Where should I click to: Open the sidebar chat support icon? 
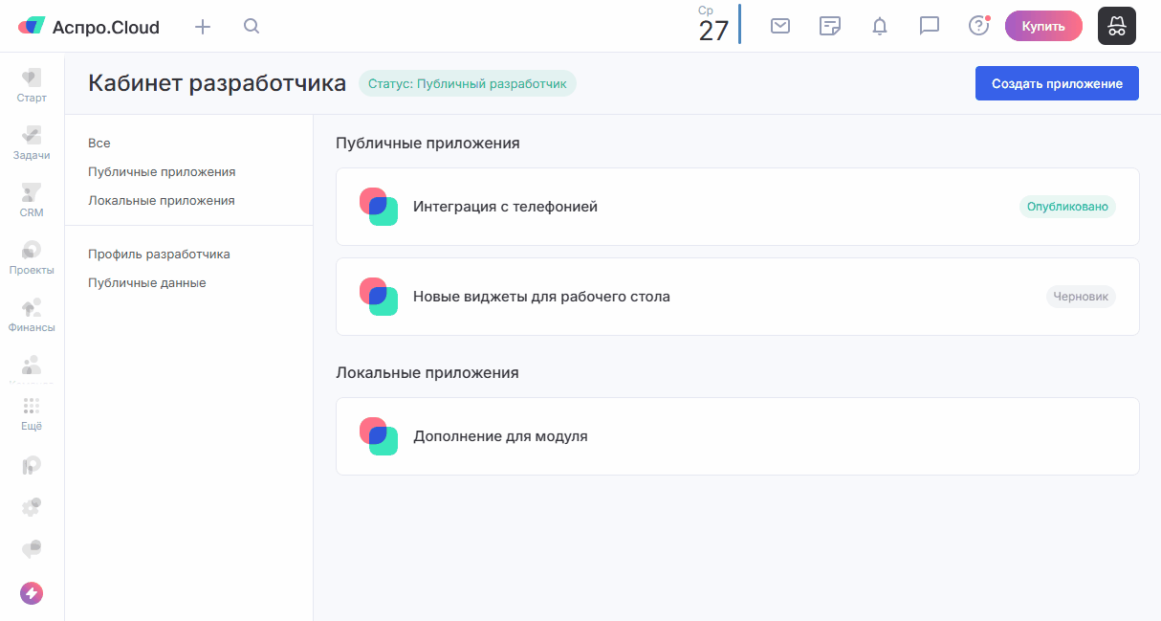tap(32, 548)
